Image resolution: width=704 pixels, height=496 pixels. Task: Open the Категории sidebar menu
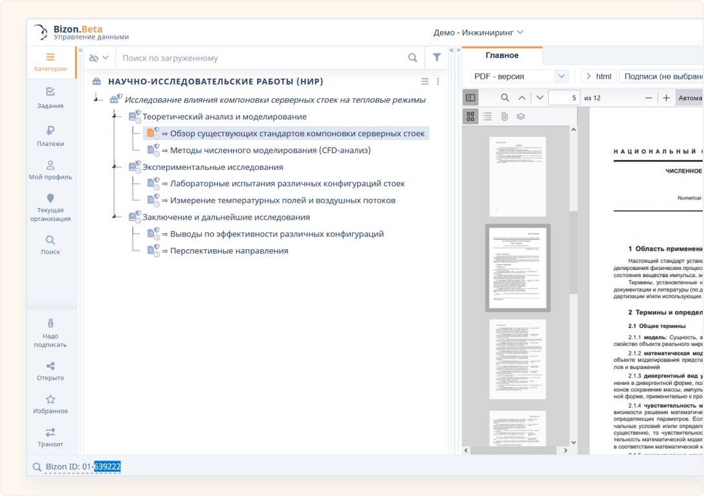(x=50, y=62)
